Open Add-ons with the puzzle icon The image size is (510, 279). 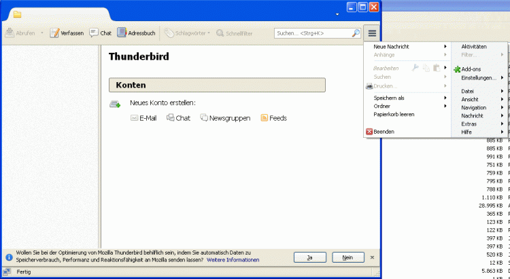click(457, 69)
